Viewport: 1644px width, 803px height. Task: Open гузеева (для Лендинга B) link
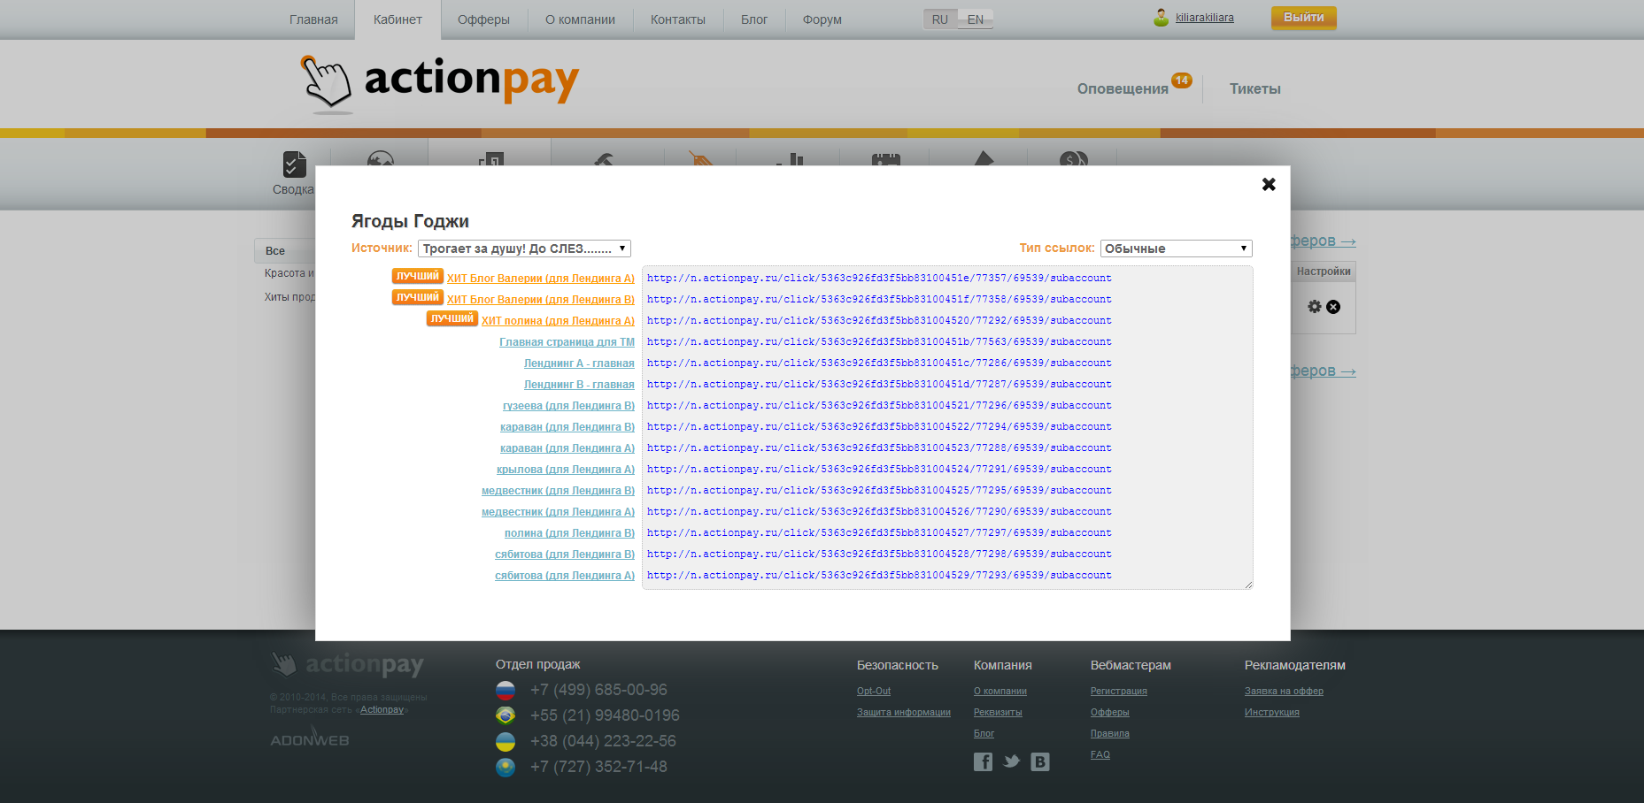click(568, 406)
